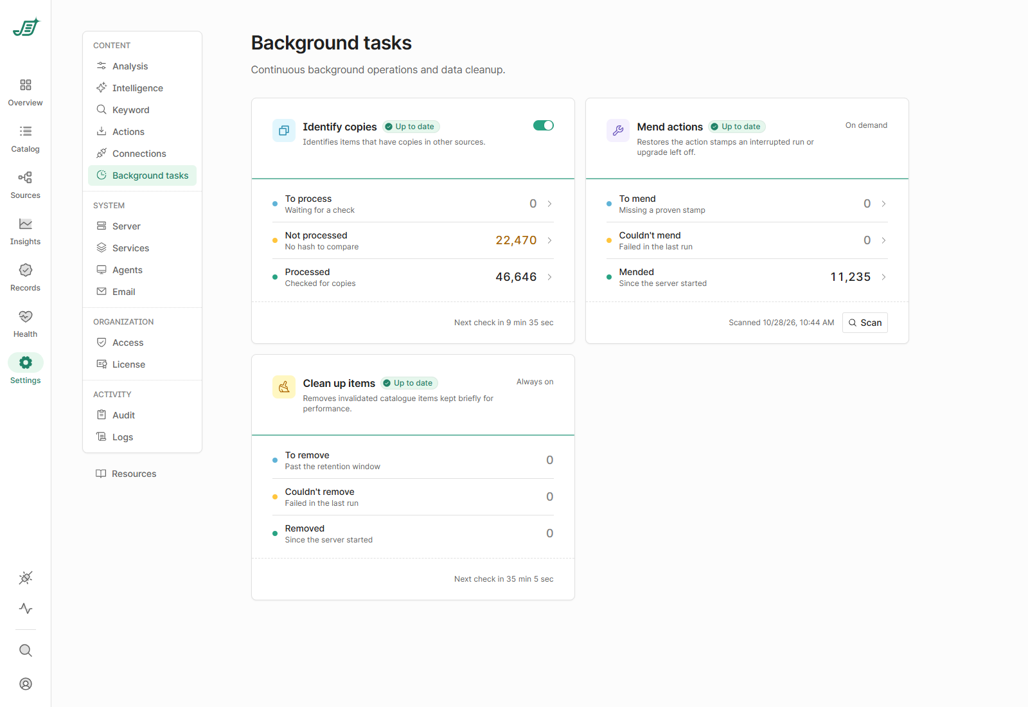Open the Analysis settings page
Screen dimensions: 1028x707
[x=142, y=66]
